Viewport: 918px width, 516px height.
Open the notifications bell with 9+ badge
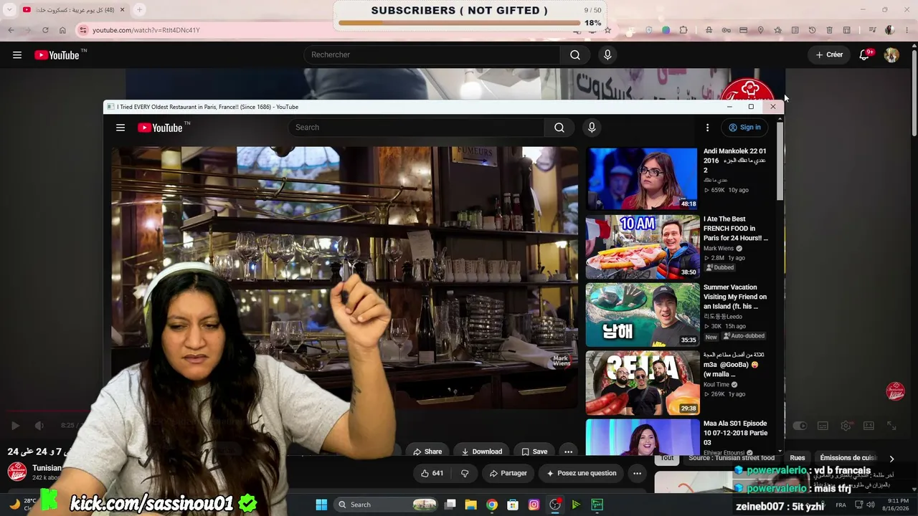[865, 55]
